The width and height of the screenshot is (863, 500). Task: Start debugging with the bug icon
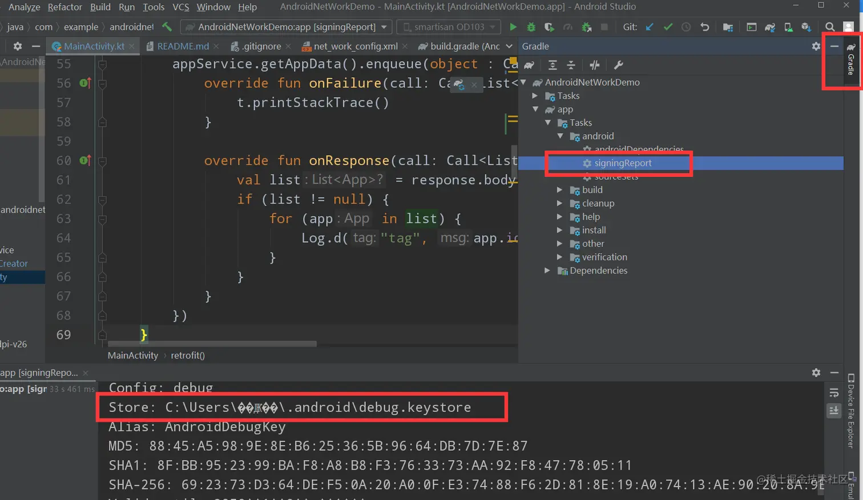[531, 27]
